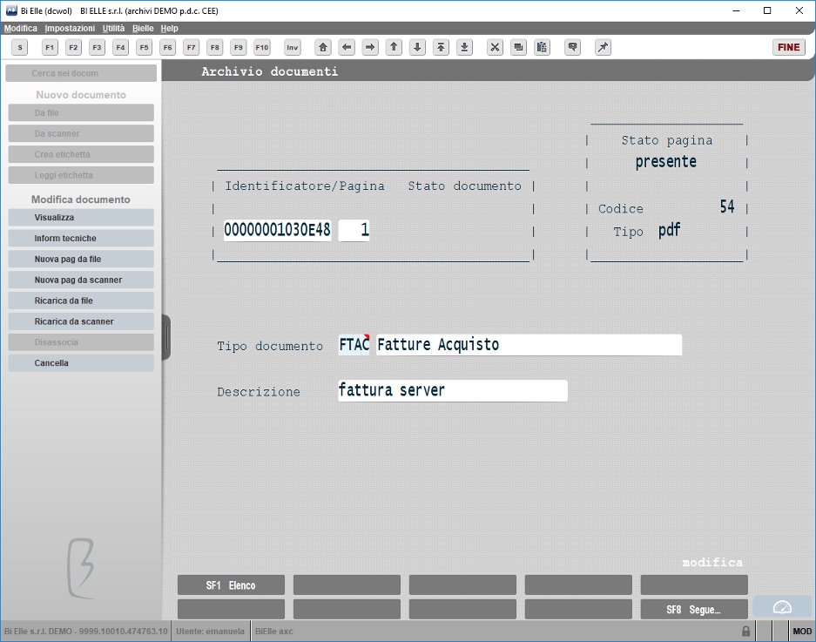The image size is (816, 642).
Task: Open Inform tecniche in the sidebar
Action: pos(81,239)
